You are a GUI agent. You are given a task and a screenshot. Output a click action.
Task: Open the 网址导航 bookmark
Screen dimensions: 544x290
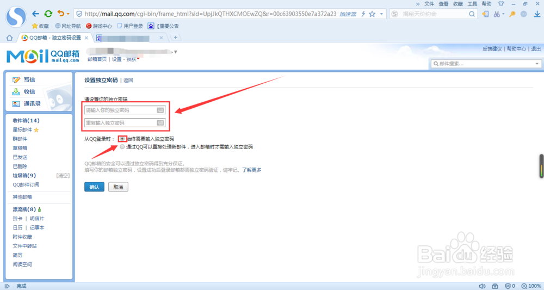click(x=68, y=26)
